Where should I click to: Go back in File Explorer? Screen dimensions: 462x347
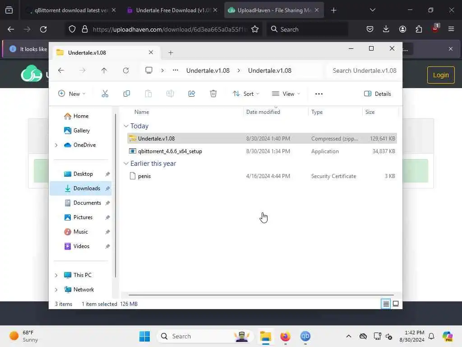(61, 70)
